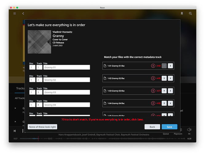Move 1-03 Granny 03.flac down
Viewport: 205px width, 154px height.
coord(170,91)
